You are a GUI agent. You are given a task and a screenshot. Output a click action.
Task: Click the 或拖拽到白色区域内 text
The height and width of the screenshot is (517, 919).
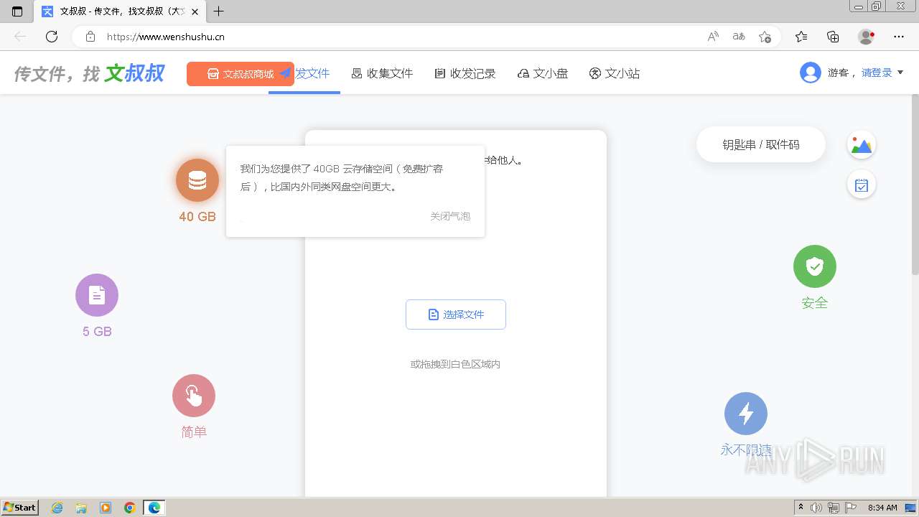(x=455, y=364)
